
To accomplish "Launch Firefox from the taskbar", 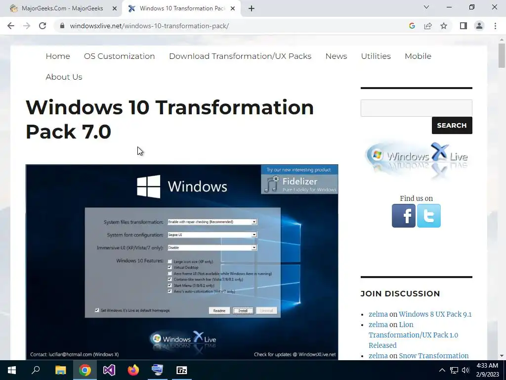I will tap(133, 370).
